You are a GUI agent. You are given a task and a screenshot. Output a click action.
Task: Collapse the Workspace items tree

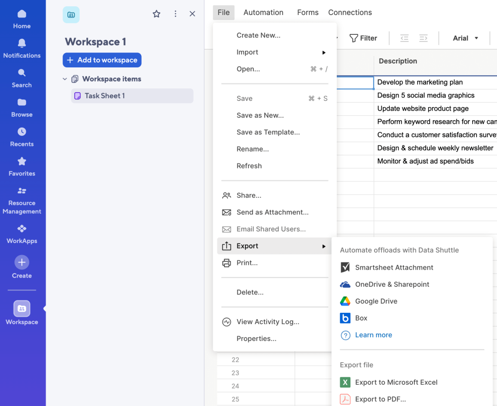(x=65, y=79)
